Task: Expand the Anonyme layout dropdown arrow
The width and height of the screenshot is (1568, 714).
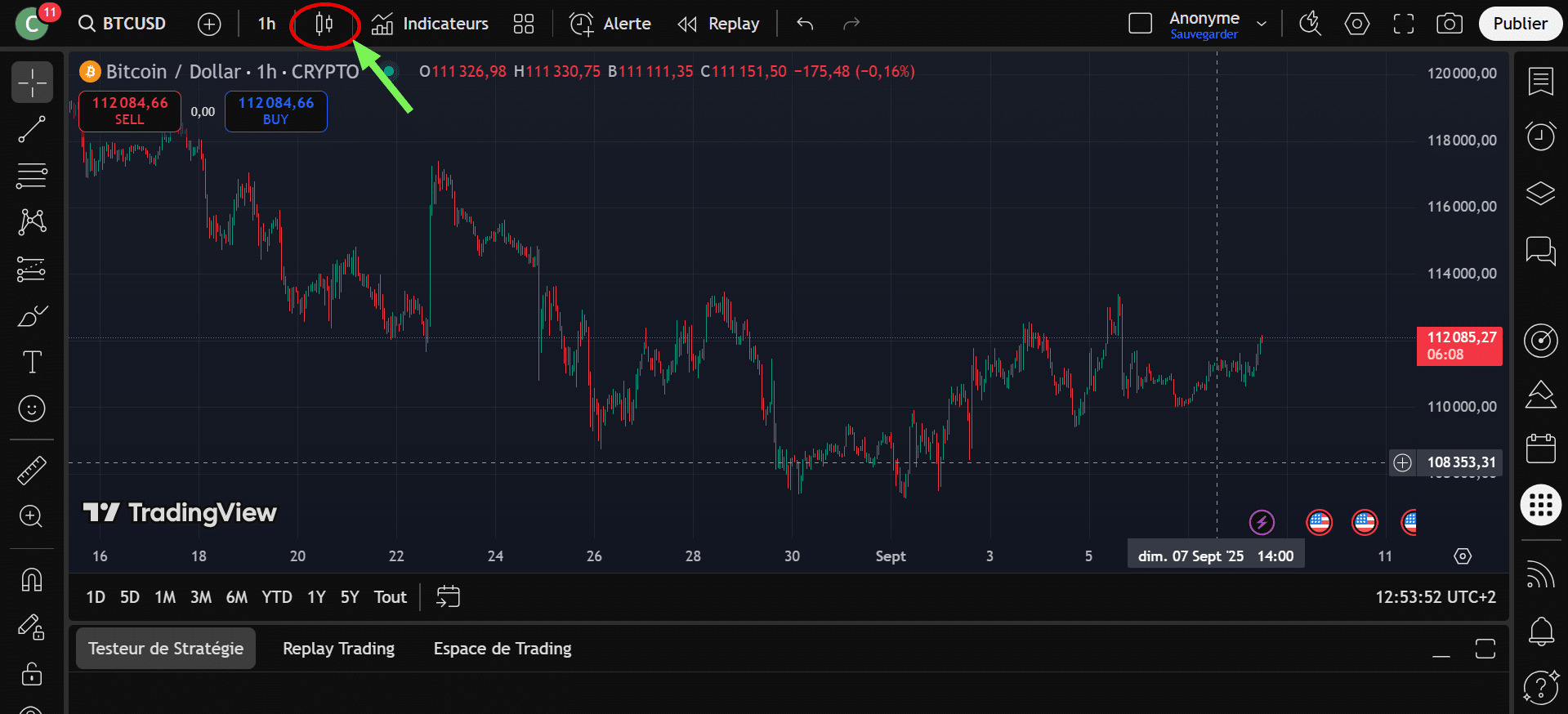Action: [x=1262, y=24]
